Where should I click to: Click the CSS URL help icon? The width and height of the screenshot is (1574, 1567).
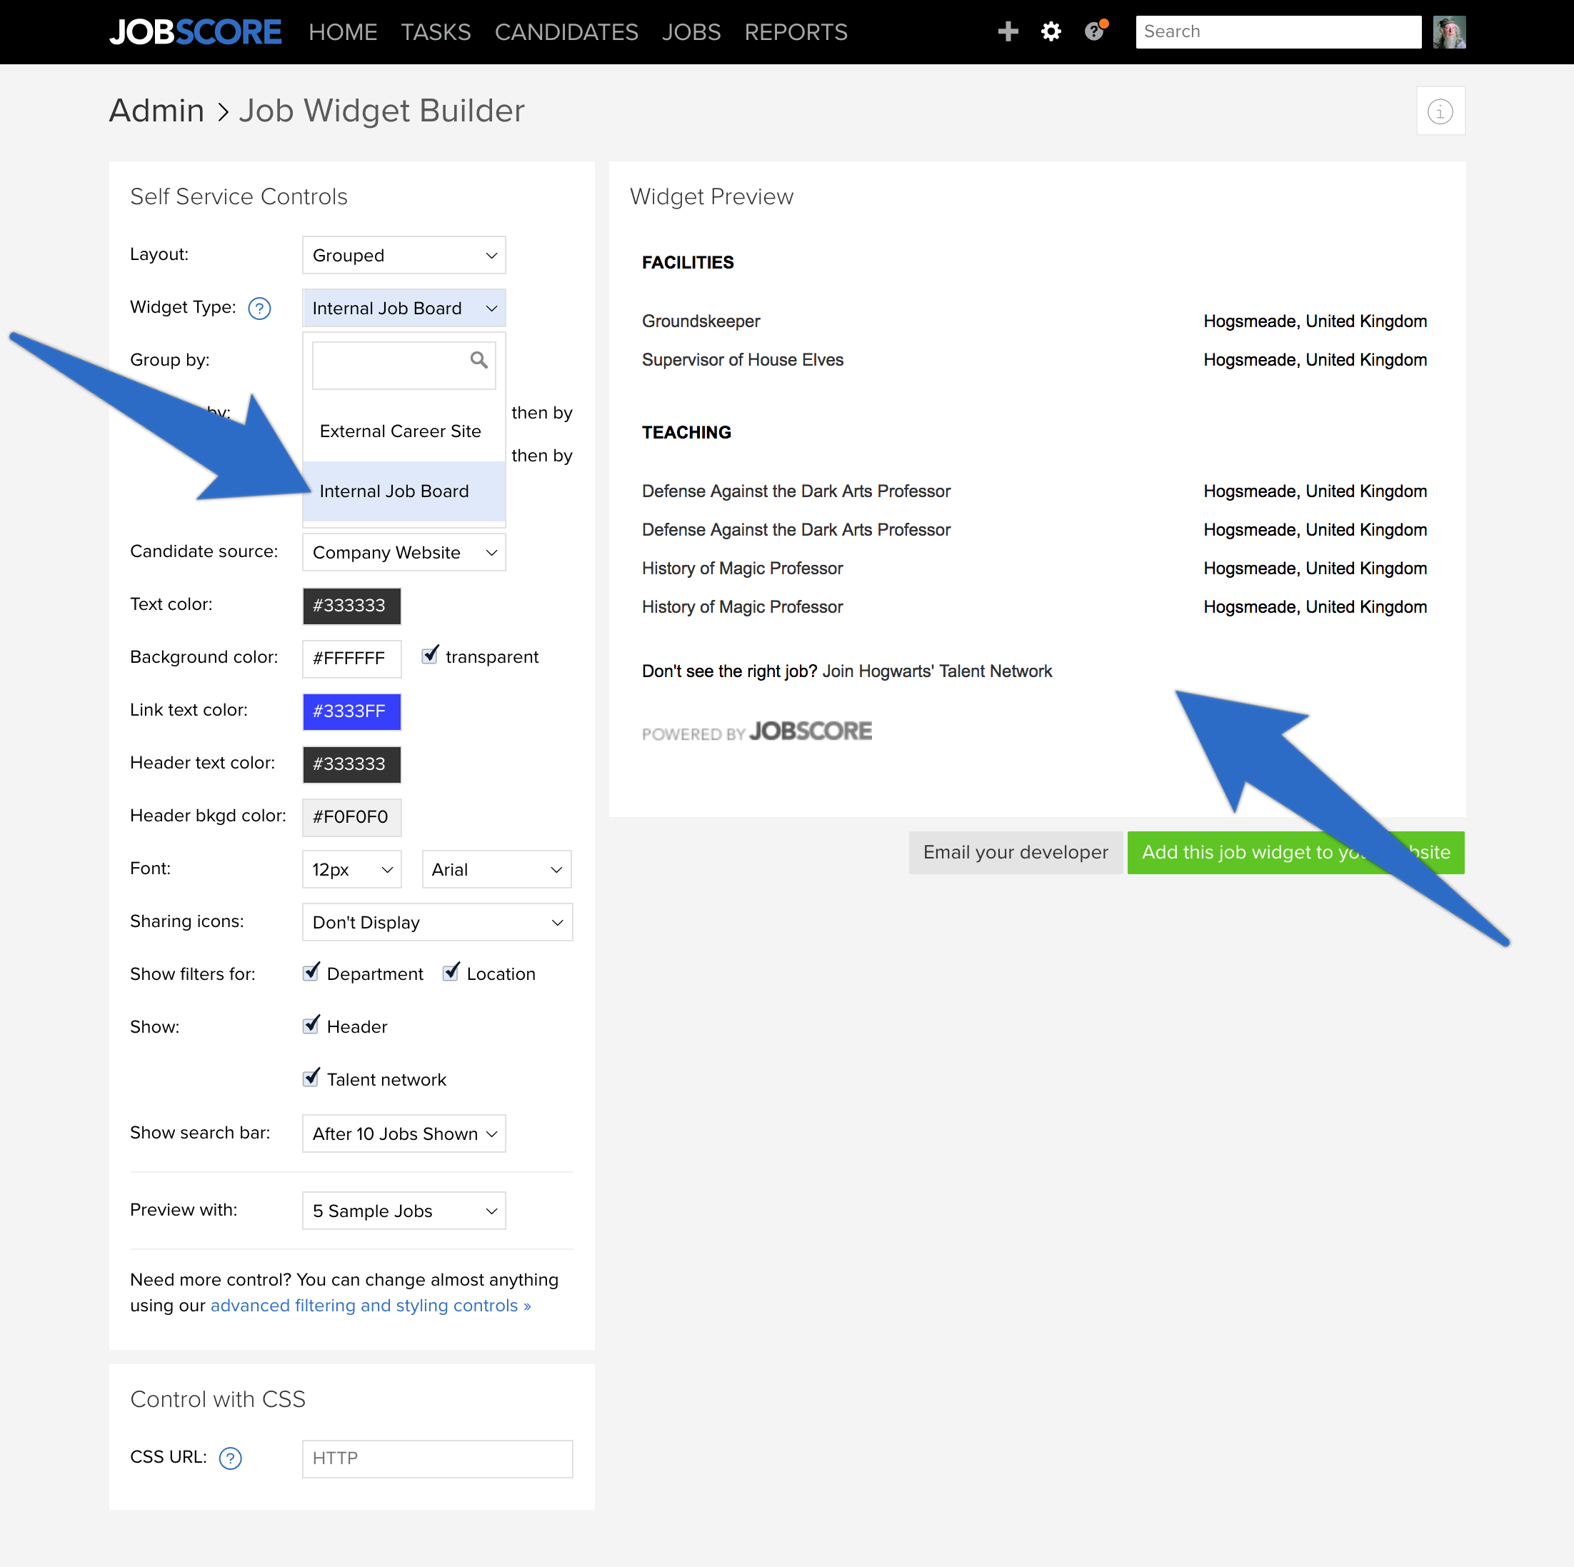(231, 1458)
